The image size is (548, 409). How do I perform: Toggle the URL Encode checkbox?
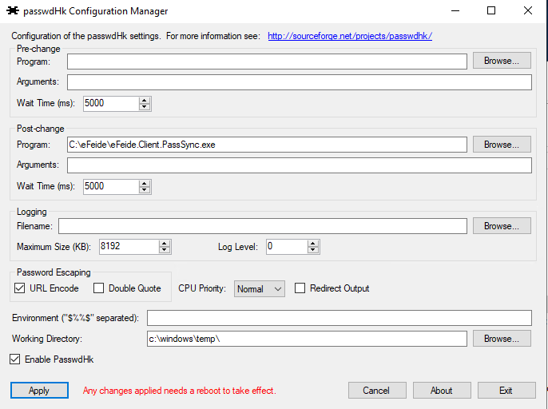tap(20, 288)
